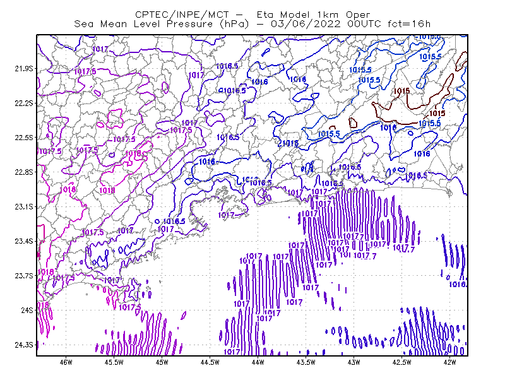
Task: Click the 43W longitude axis label
Action: [x=354, y=362]
